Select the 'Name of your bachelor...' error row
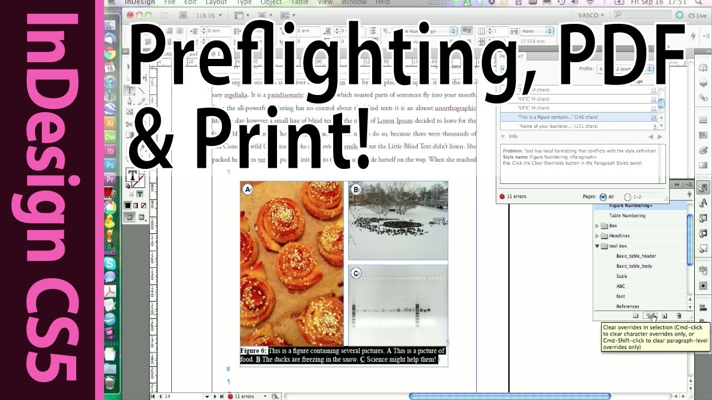Screen dimensions: 712x400 (x=579, y=126)
